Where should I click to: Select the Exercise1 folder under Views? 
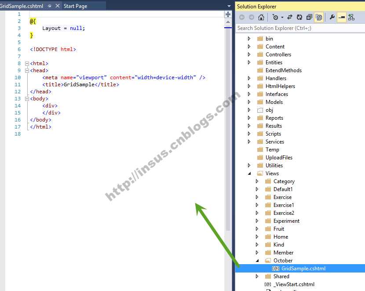click(284, 205)
